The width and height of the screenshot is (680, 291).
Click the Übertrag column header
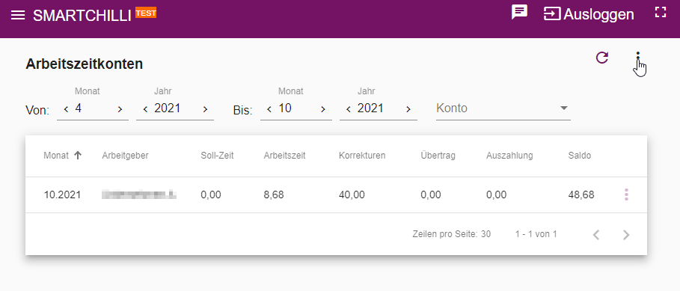pyautogui.click(x=438, y=156)
